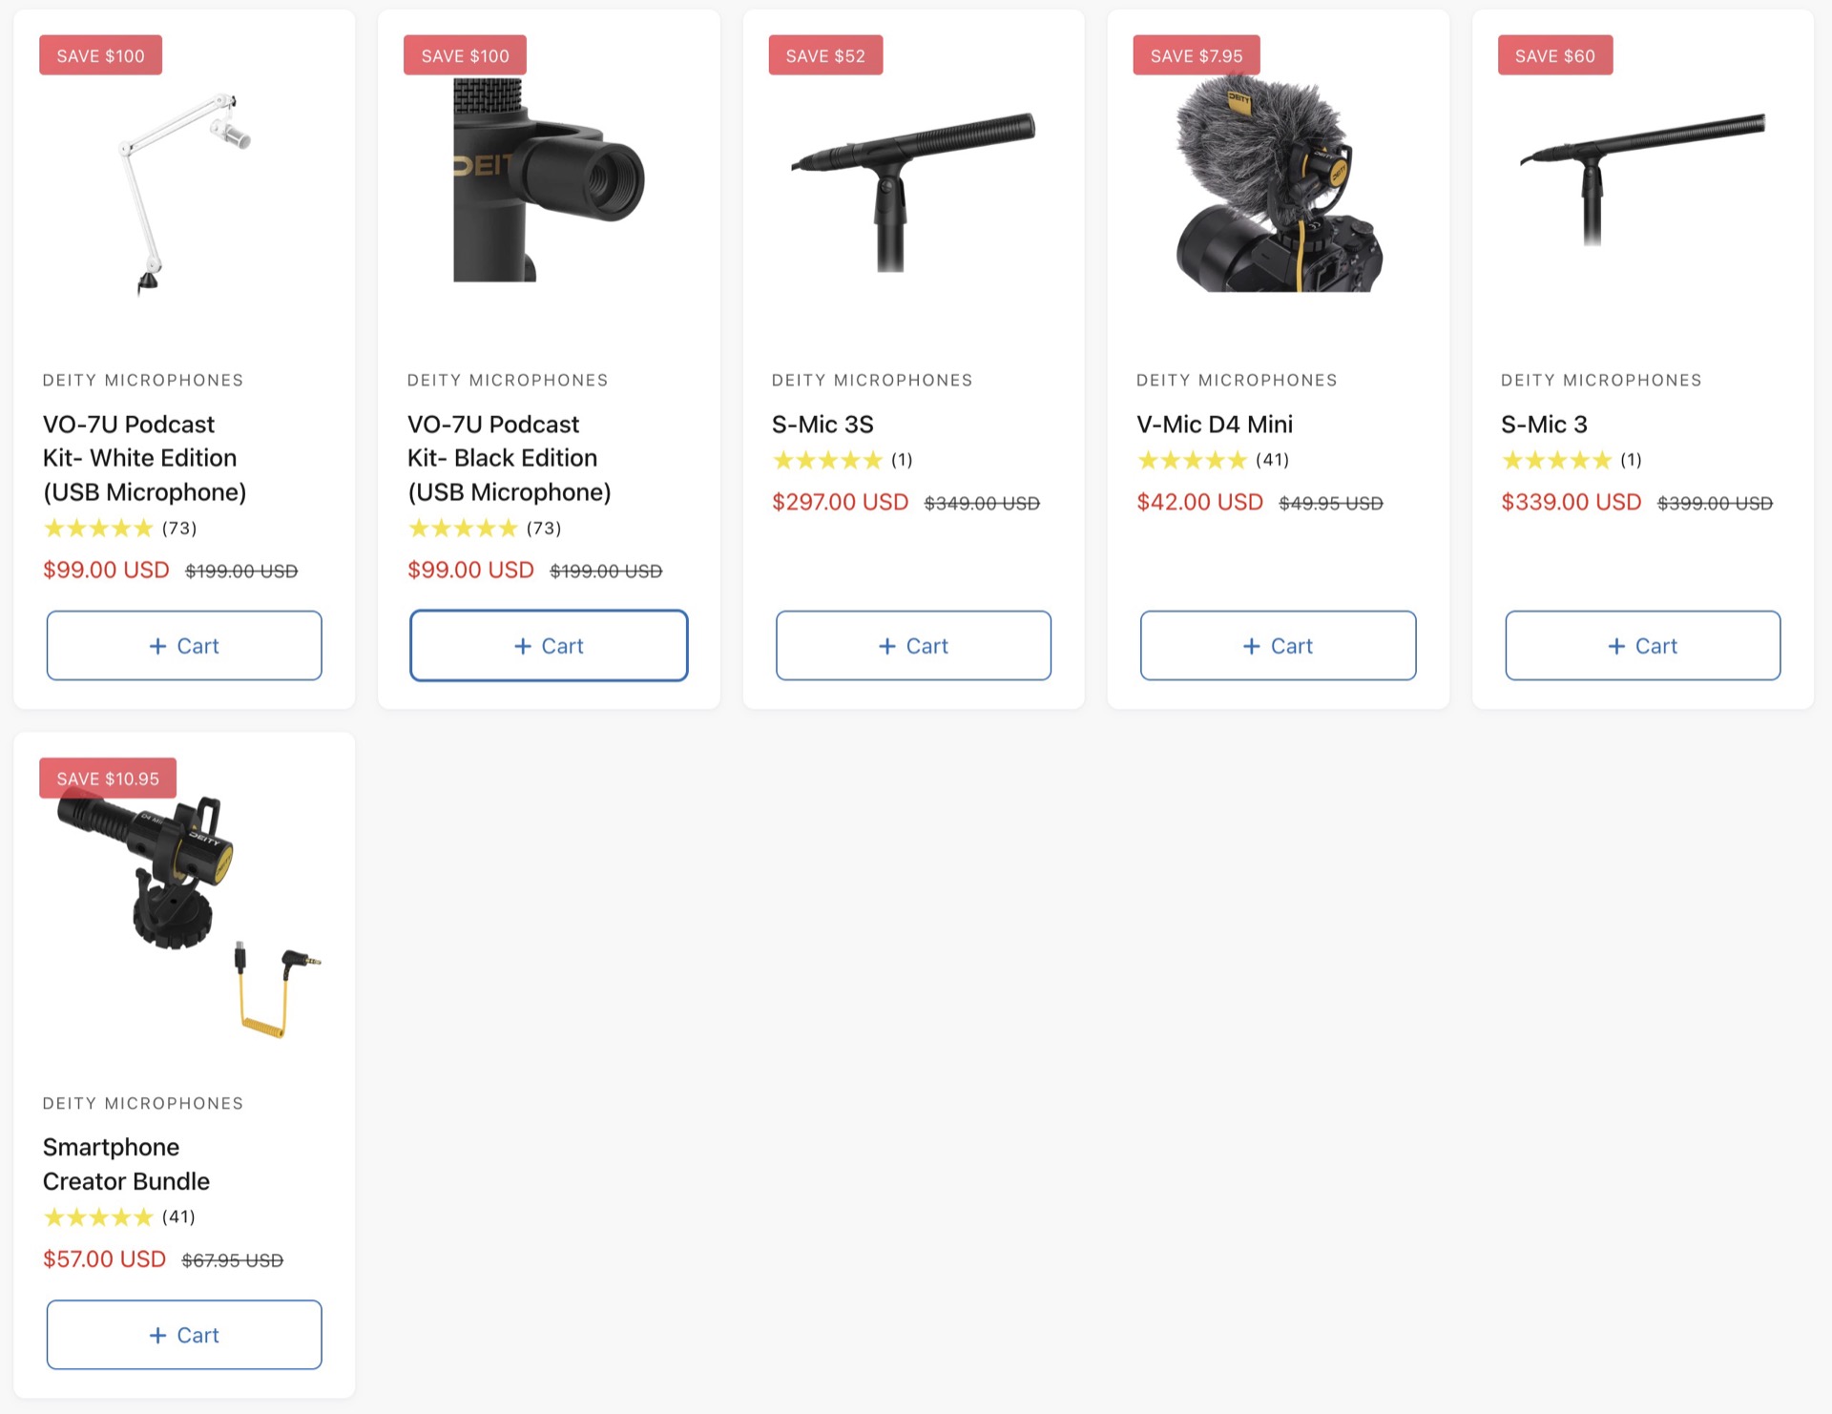The height and width of the screenshot is (1414, 1832).
Task: Click the SAVE $10.95 badge
Action: pyautogui.click(x=108, y=779)
